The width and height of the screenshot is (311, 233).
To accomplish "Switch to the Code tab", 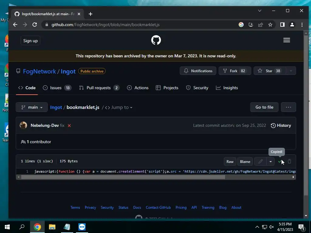I will coord(27,88).
